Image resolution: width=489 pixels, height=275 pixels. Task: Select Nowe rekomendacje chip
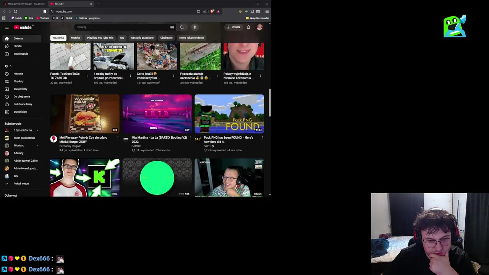tap(191, 38)
